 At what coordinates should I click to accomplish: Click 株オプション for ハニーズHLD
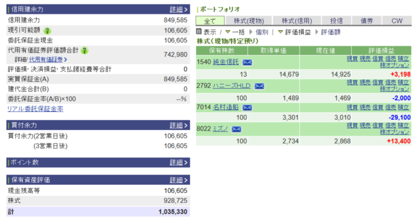click(x=394, y=89)
